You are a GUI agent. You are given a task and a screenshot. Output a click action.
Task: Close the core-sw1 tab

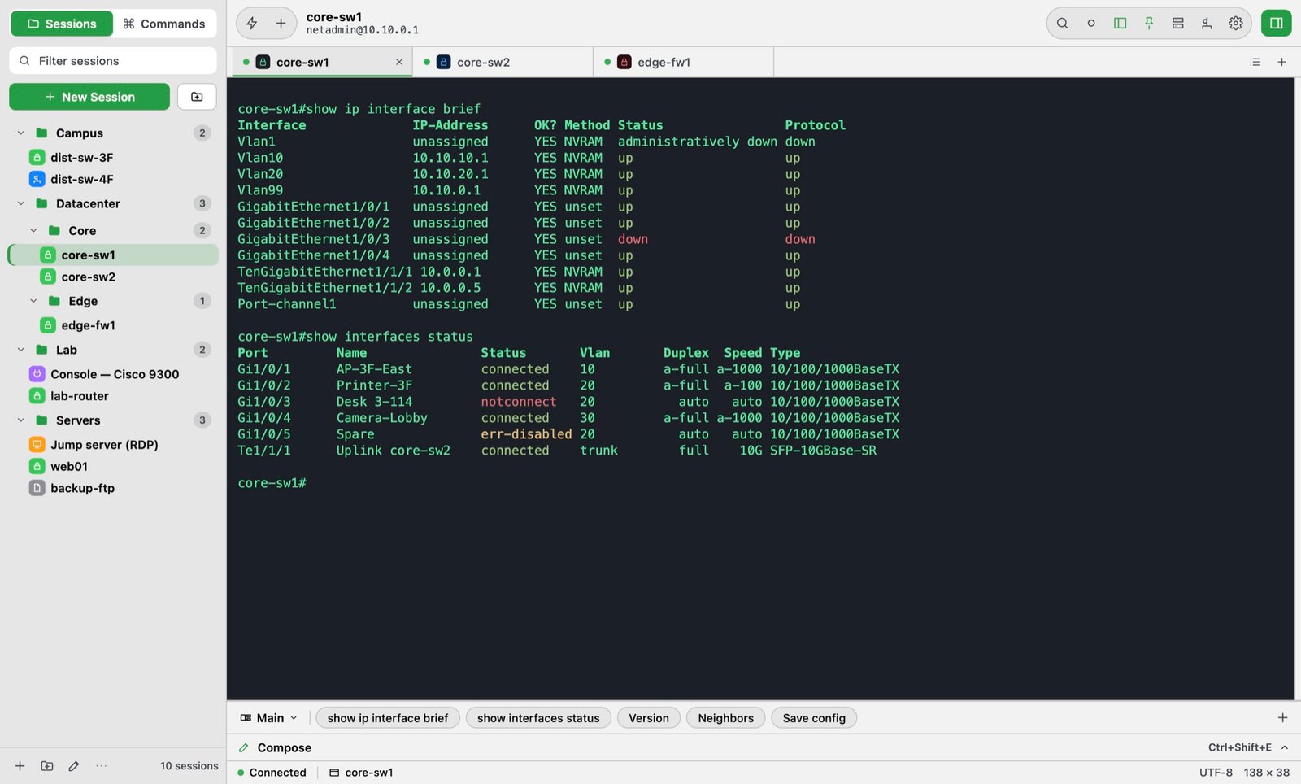[x=399, y=62]
